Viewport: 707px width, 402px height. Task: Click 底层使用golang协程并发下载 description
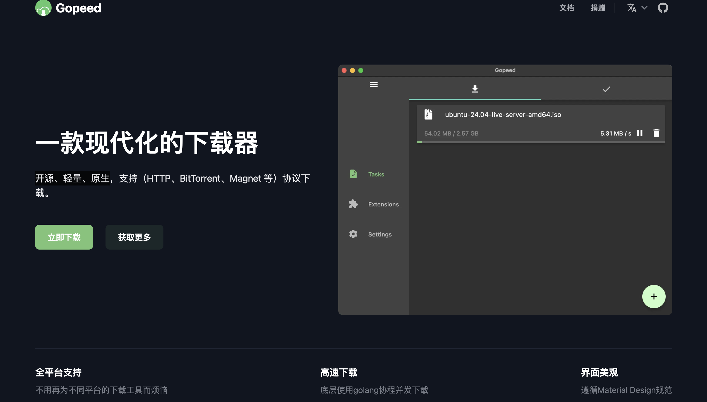(x=374, y=390)
